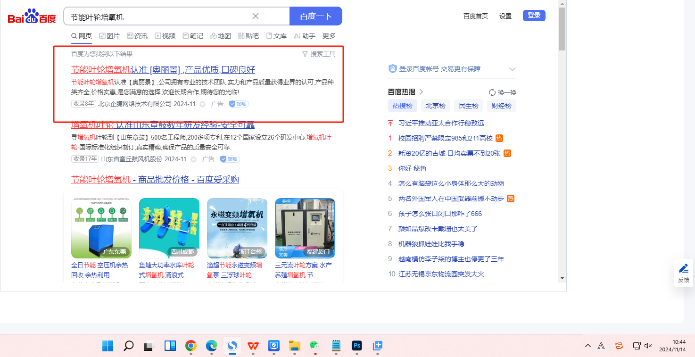Switch to the 图片 search tab
The height and width of the screenshot is (357, 695).
[x=109, y=36]
